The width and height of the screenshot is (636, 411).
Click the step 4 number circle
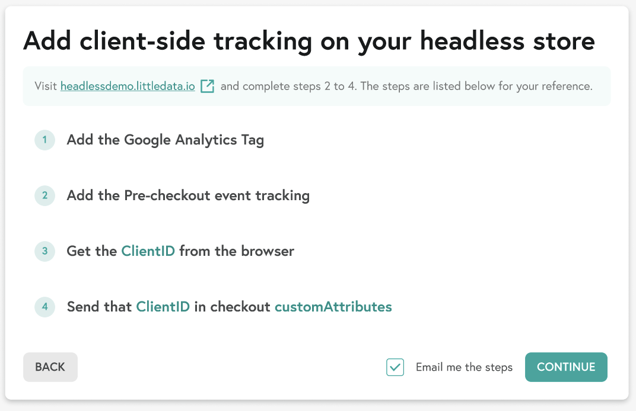pos(44,307)
